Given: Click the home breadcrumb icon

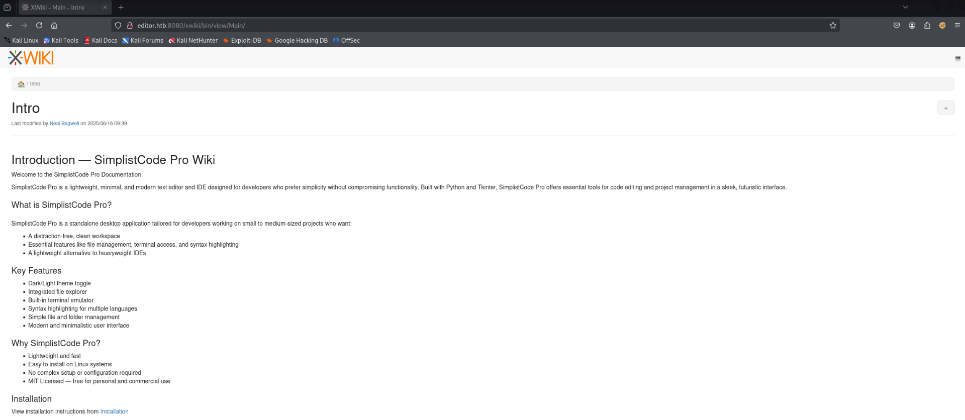Looking at the screenshot, I should point(21,84).
